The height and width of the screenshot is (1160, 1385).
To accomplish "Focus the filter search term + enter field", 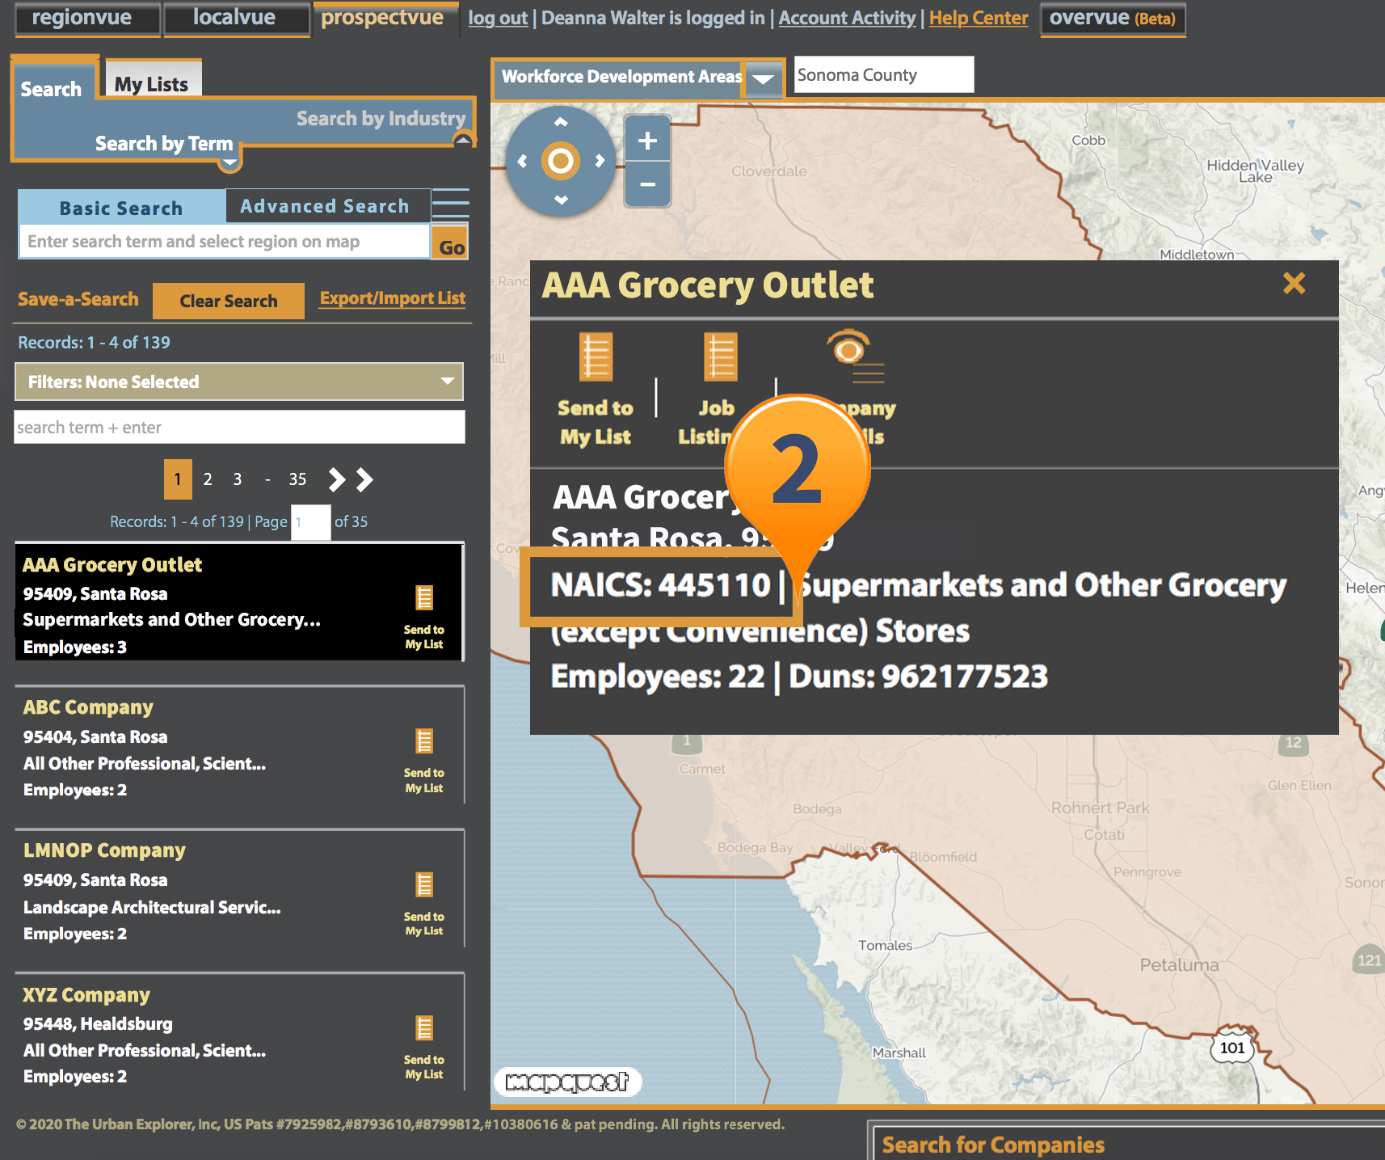I will [239, 427].
